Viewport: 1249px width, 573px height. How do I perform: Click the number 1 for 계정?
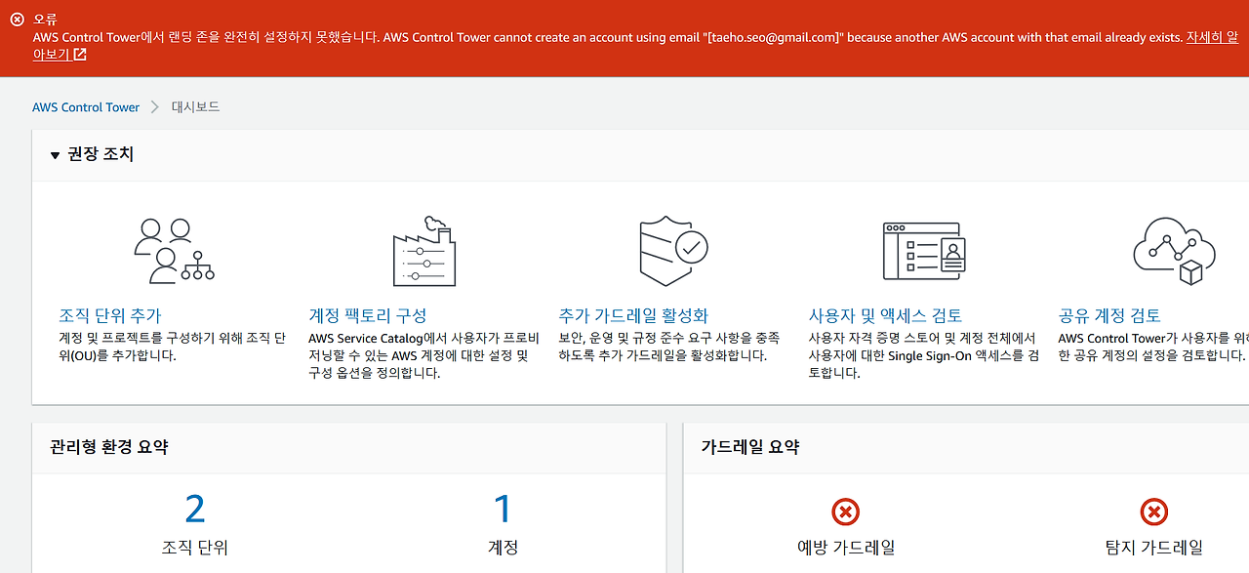point(503,510)
